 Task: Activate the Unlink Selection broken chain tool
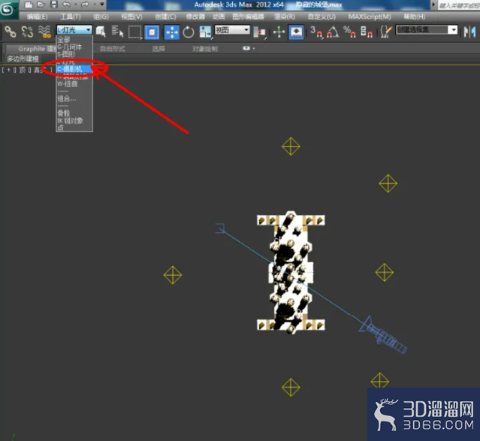pyautogui.click(x=27, y=32)
